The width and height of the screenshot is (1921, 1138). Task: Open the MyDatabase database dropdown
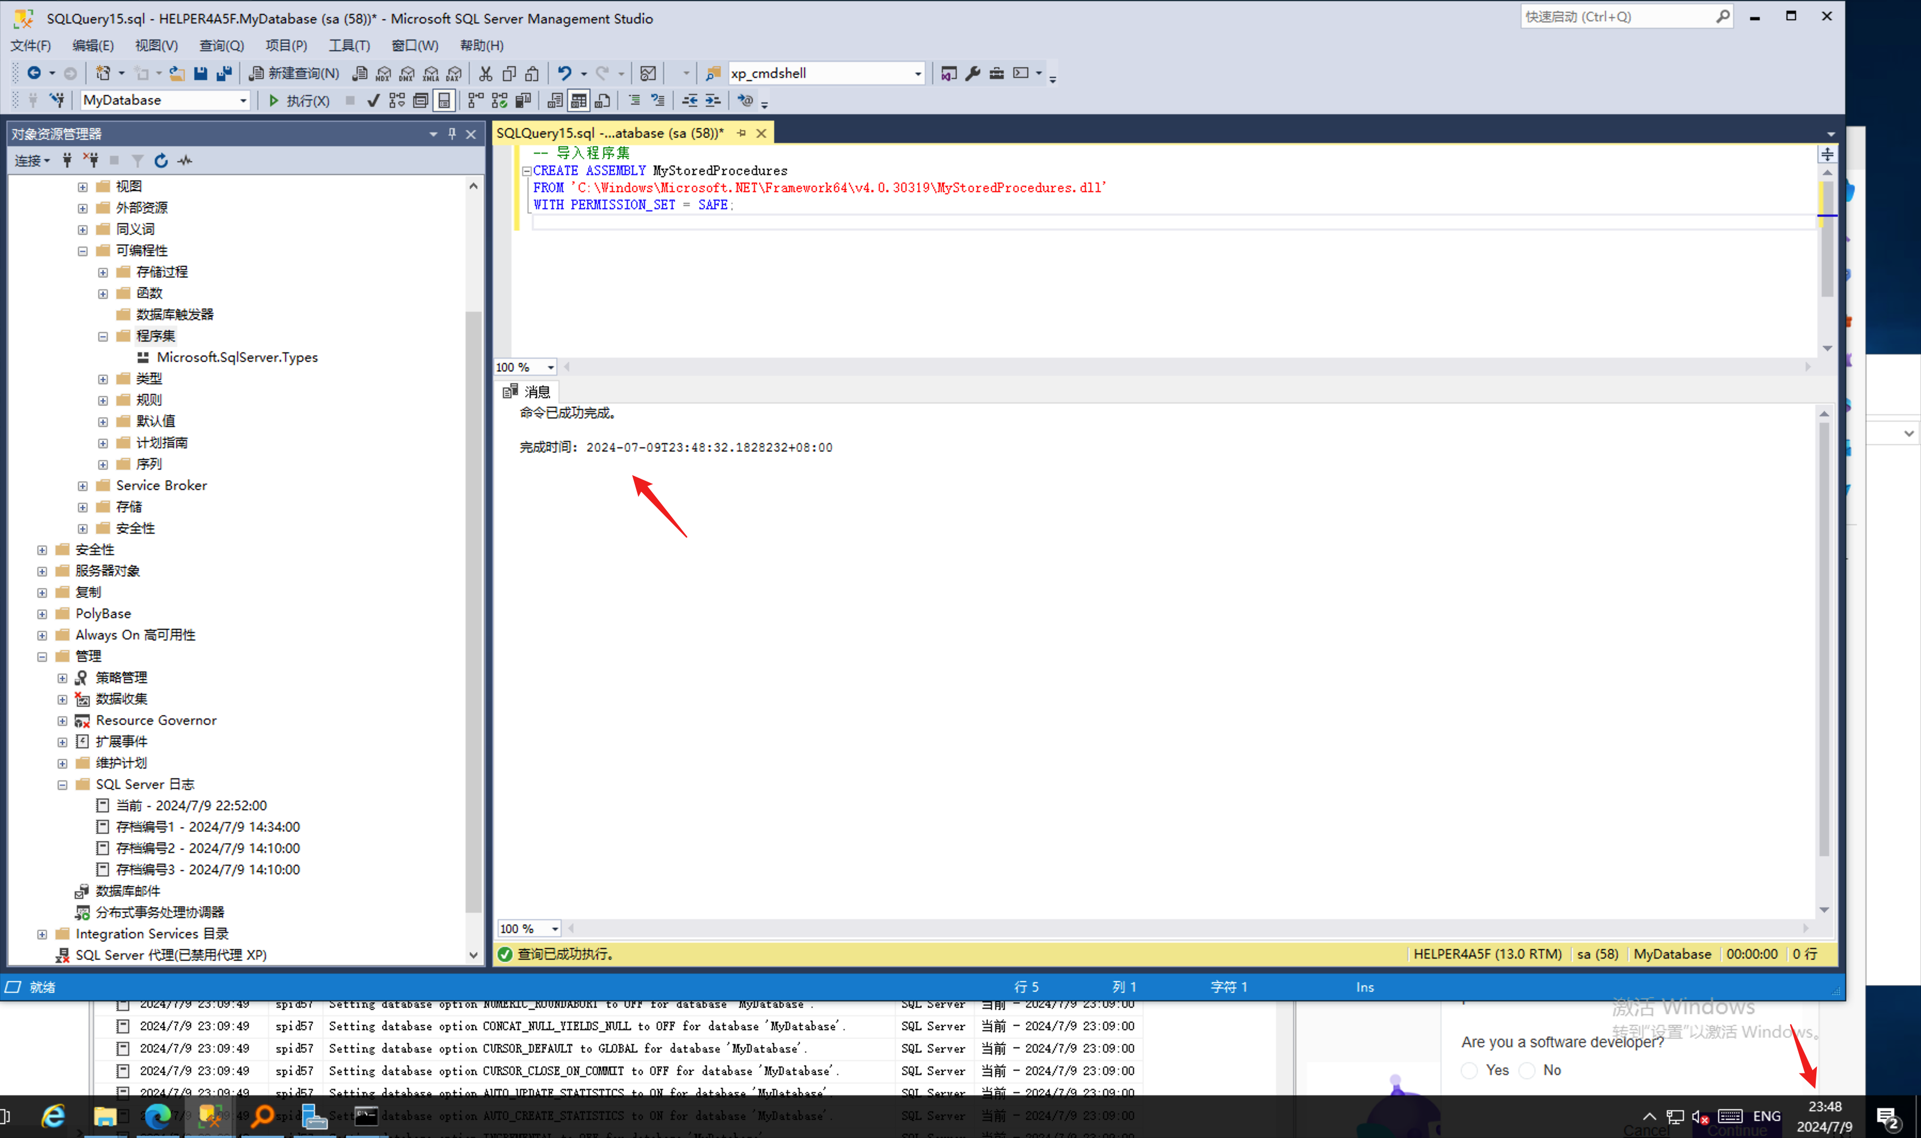(x=243, y=100)
